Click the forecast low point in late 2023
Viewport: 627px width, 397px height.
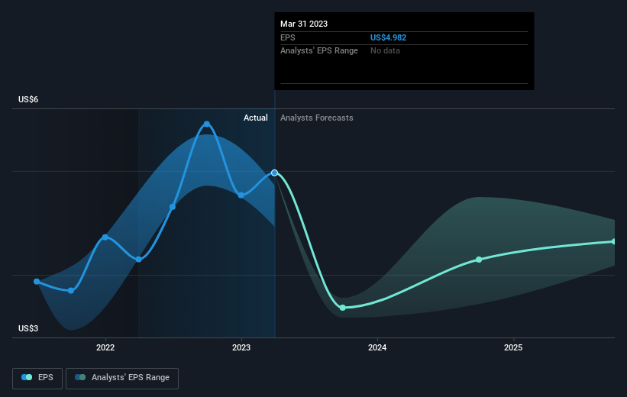[x=343, y=308]
